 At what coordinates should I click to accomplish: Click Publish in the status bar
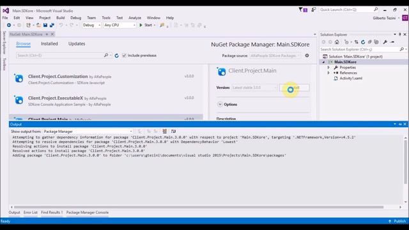397,221
